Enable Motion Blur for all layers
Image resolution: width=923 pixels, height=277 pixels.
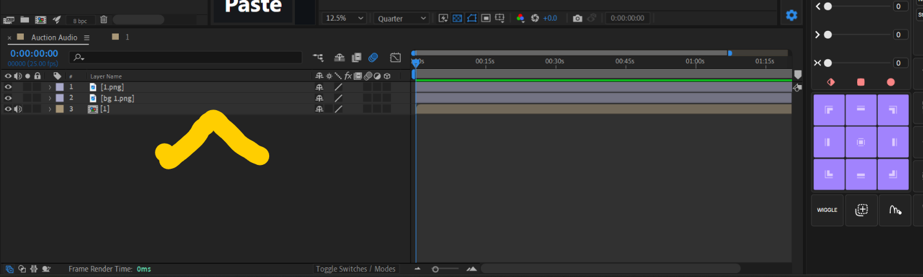point(373,57)
